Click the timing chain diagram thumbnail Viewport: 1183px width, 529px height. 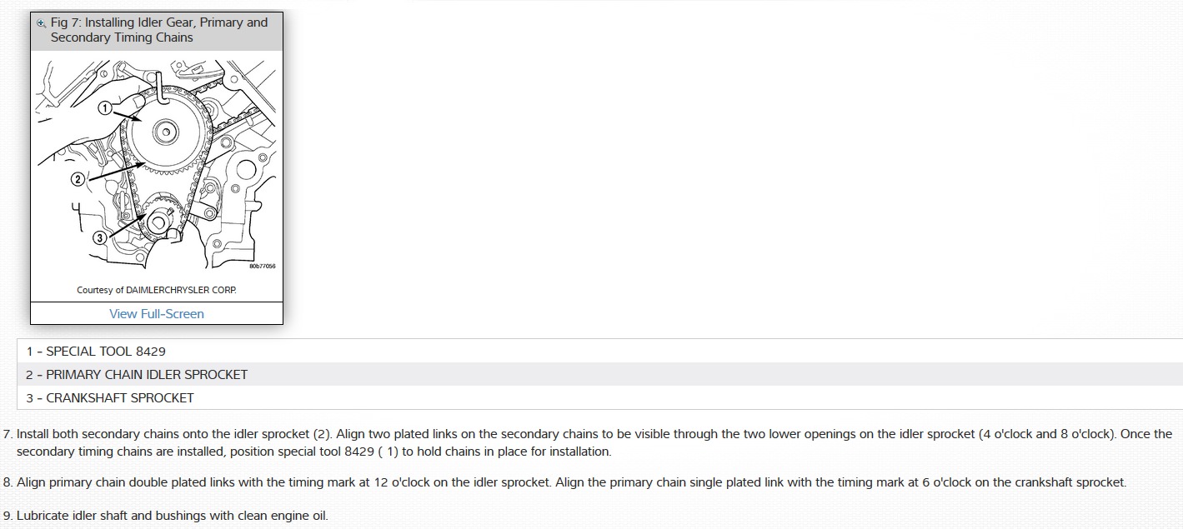[157, 167]
